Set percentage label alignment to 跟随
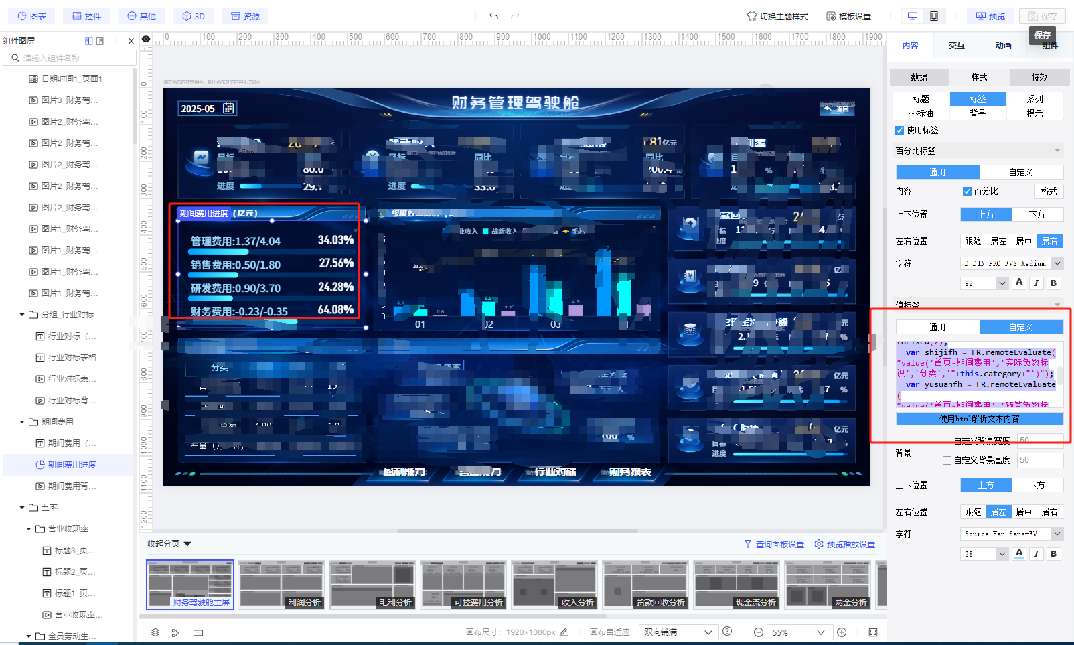 [973, 241]
